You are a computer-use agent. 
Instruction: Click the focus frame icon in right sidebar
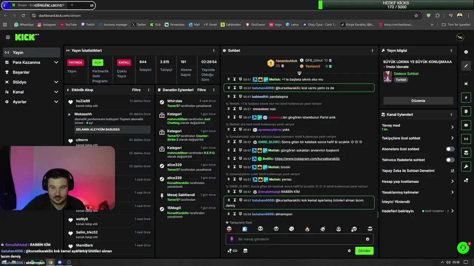point(466,84)
